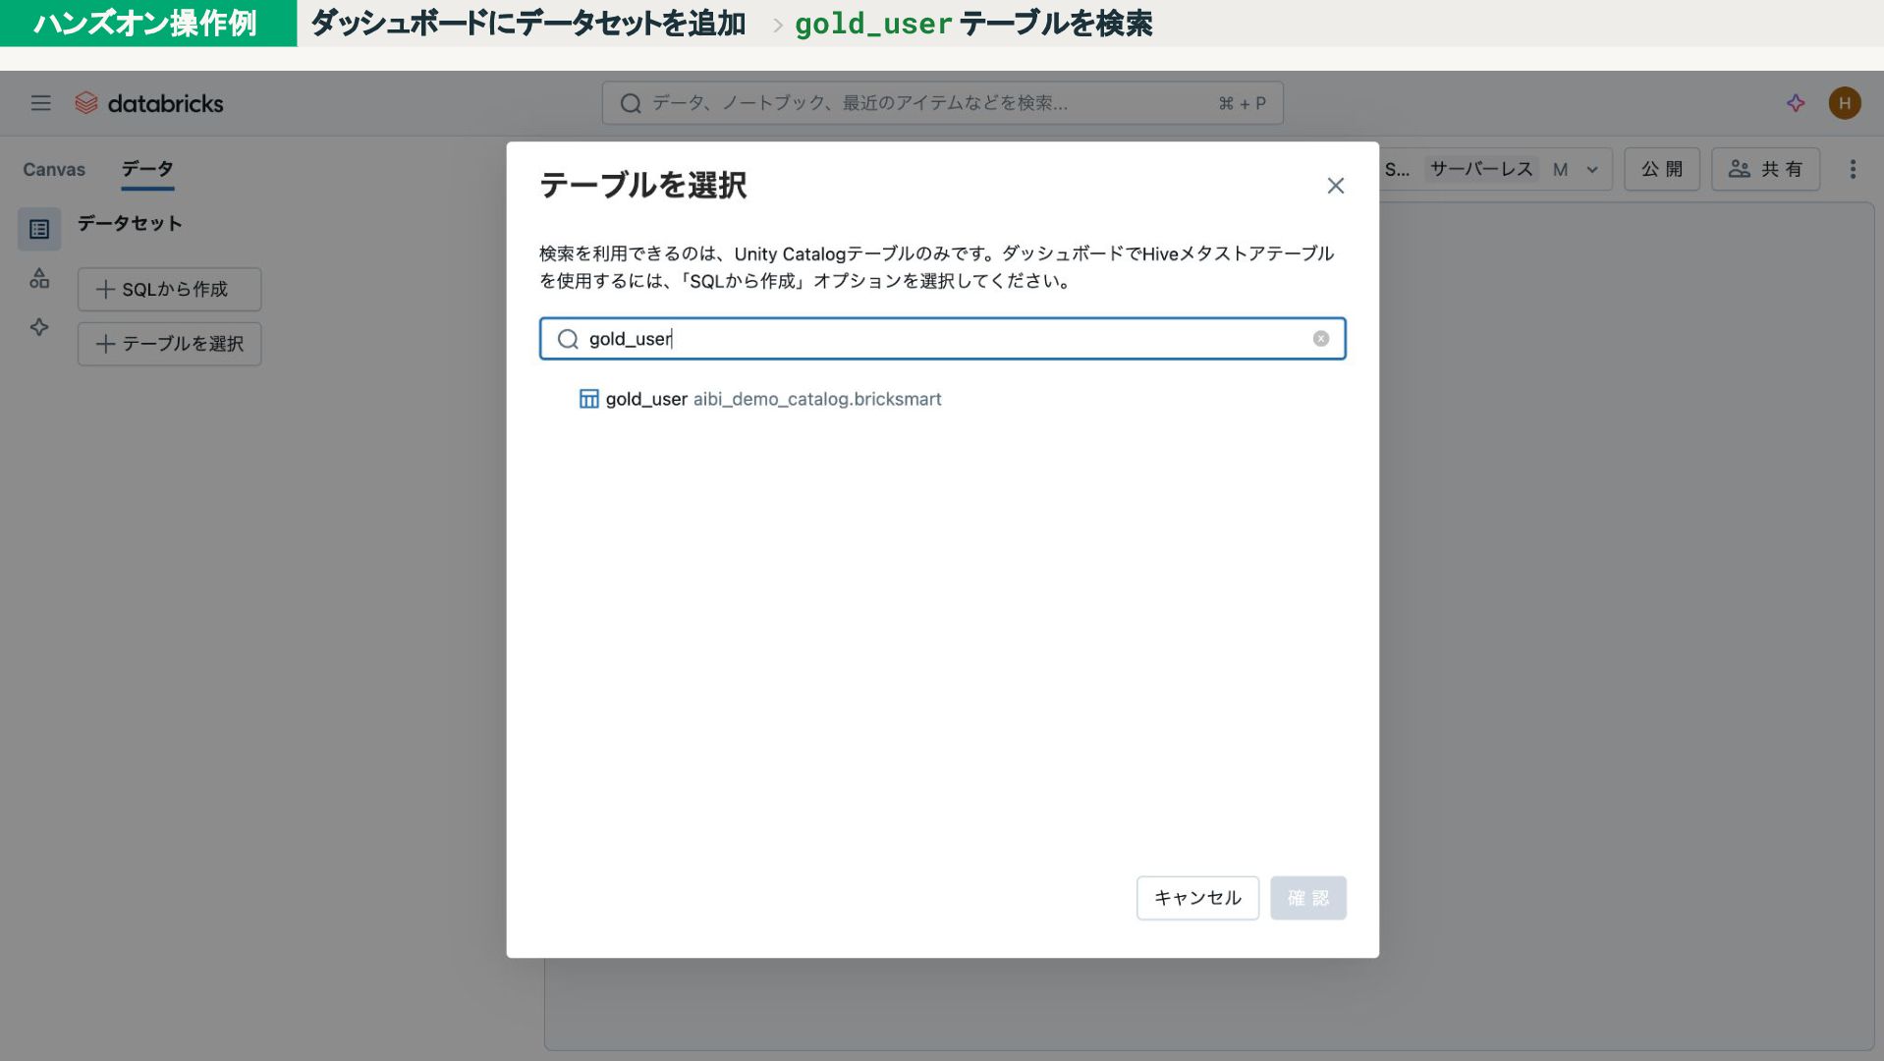Focus the table search field with gold_user
The image size is (1884, 1061).
[x=942, y=339]
